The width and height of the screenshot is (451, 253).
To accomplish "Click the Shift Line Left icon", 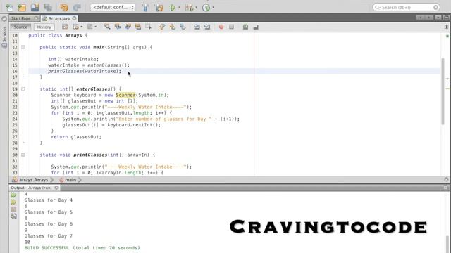I will 197,27.
